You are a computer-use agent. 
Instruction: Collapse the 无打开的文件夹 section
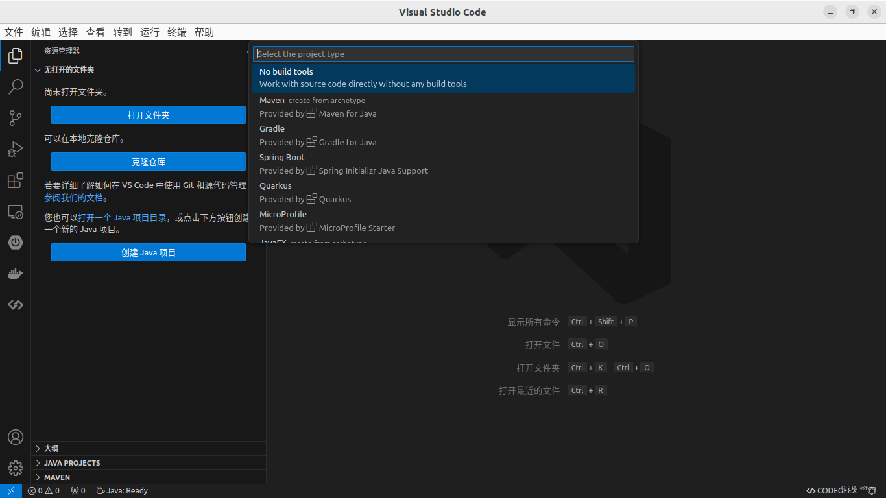pos(149,70)
